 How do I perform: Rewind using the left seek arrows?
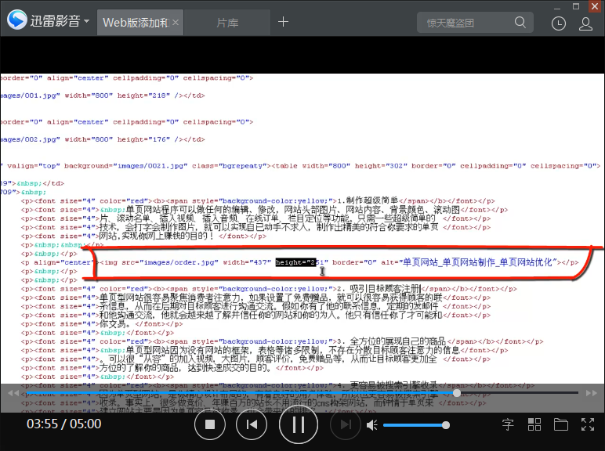pyautogui.click(x=13, y=393)
